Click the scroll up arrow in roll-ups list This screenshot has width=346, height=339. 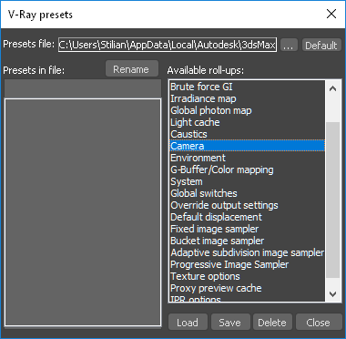pyautogui.click(x=333, y=89)
